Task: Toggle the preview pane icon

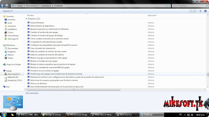Action: pyautogui.click(x=200, y=11)
